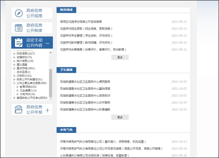Click the compass icon for 政府信息公开指南
This screenshot has width=219, height=158.
(x=19, y=13)
